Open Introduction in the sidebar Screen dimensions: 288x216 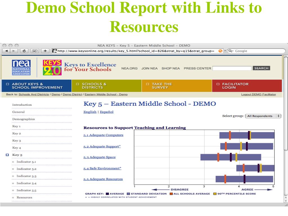pyautogui.click(x=22, y=105)
